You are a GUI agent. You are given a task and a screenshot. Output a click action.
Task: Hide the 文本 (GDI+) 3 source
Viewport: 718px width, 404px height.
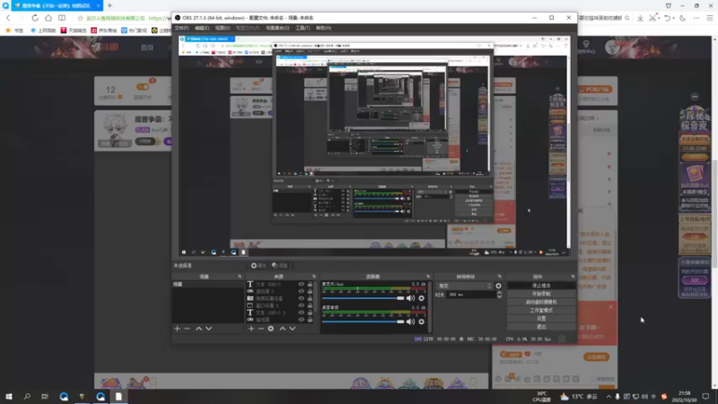coord(301,312)
